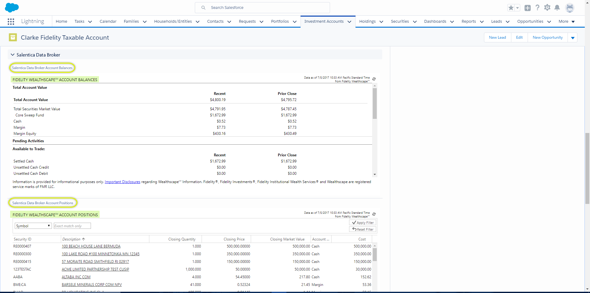Screen dimensions: 590x293
Task: Open the Help question mark icon
Action: coord(537,8)
